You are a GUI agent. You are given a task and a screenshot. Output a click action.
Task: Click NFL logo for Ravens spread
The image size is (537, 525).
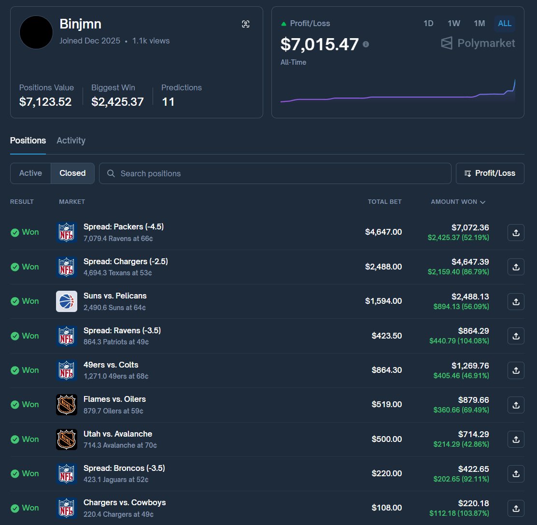coord(67,336)
